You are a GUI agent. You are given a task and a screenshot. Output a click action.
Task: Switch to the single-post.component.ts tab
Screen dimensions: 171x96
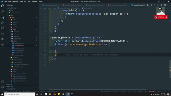[95, 5]
